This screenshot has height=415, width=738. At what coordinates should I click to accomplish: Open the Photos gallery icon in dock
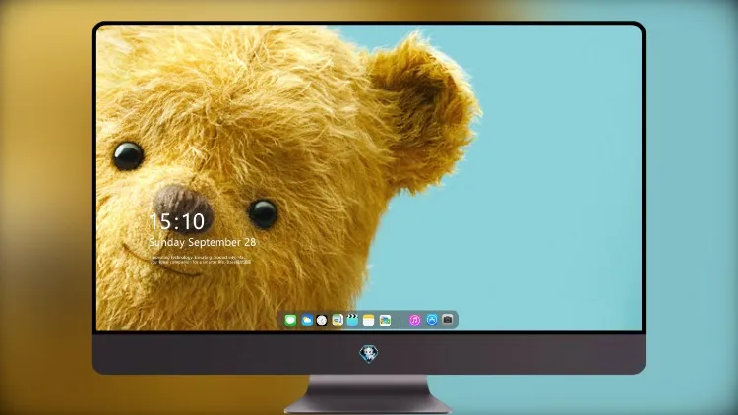point(385,321)
